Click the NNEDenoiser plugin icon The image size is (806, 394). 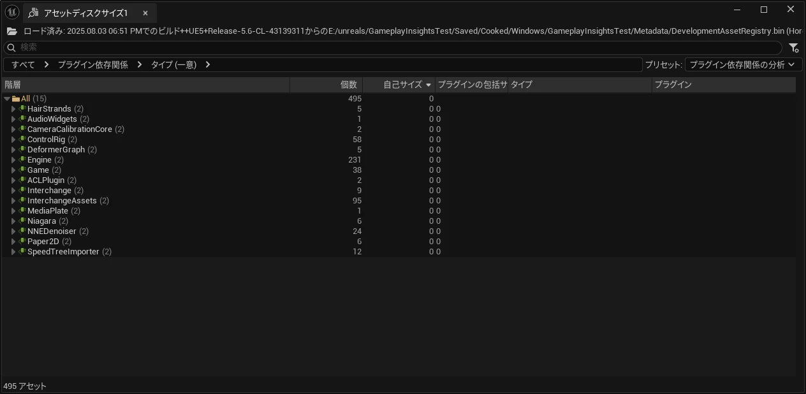click(22, 231)
